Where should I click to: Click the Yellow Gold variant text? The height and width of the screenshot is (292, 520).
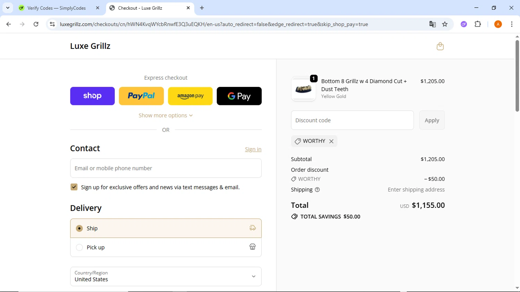(333, 96)
